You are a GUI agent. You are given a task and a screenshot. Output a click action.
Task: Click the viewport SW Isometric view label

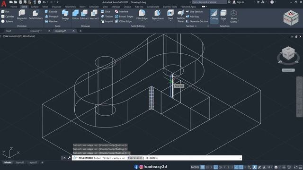[x=12, y=36]
